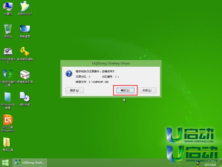Select the 刷新桌面 desktop icon
Viewport: 222px width, 167px height.
pos(25,31)
